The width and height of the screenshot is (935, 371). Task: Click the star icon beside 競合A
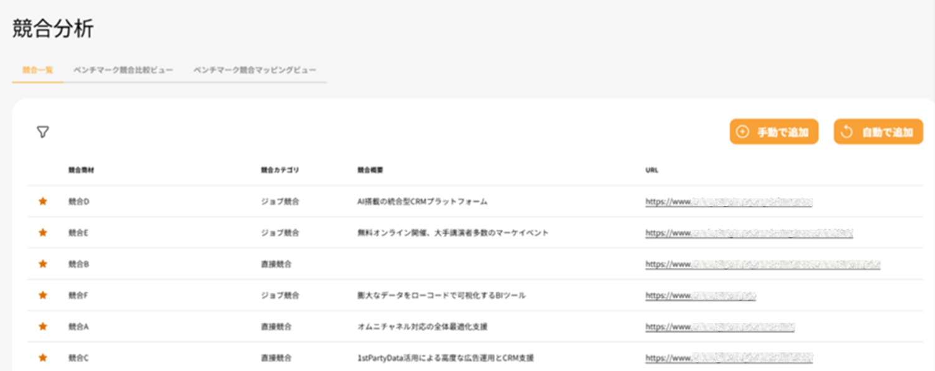point(43,326)
